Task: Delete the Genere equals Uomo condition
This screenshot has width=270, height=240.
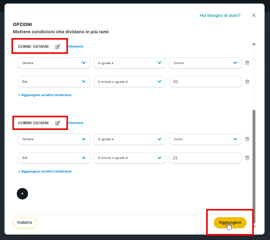Action: click(x=247, y=139)
